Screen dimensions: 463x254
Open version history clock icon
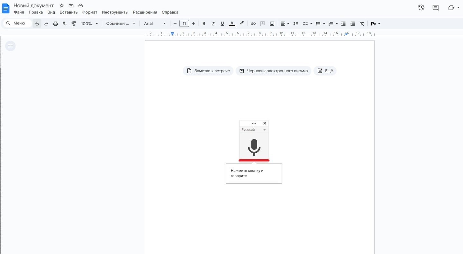[x=421, y=7]
